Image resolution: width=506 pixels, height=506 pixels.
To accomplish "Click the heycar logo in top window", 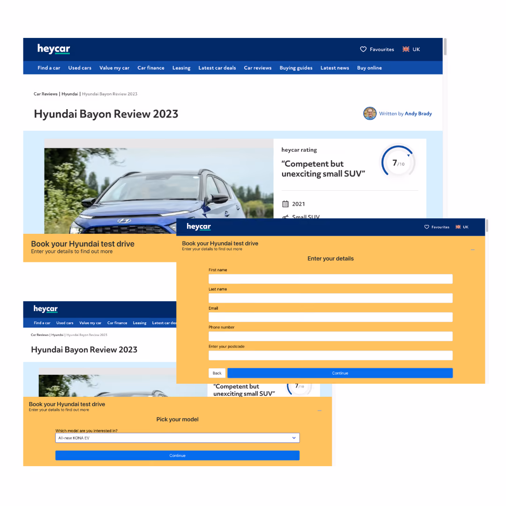I will click(53, 49).
